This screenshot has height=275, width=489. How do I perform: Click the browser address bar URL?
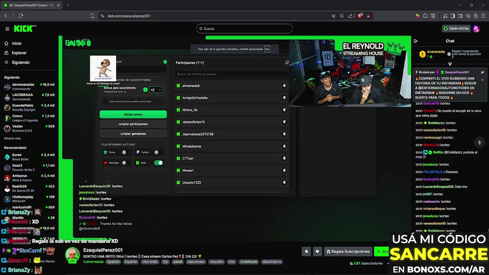tap(129, 16)
